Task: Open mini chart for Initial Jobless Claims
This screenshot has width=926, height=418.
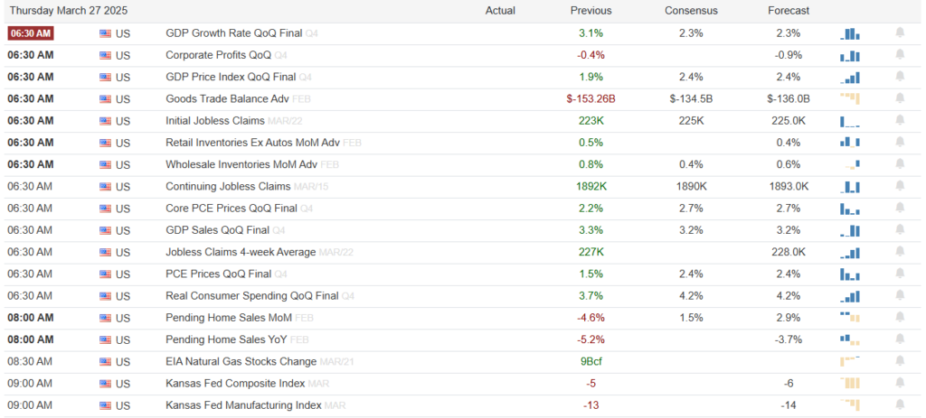Action: click(850, 121)
